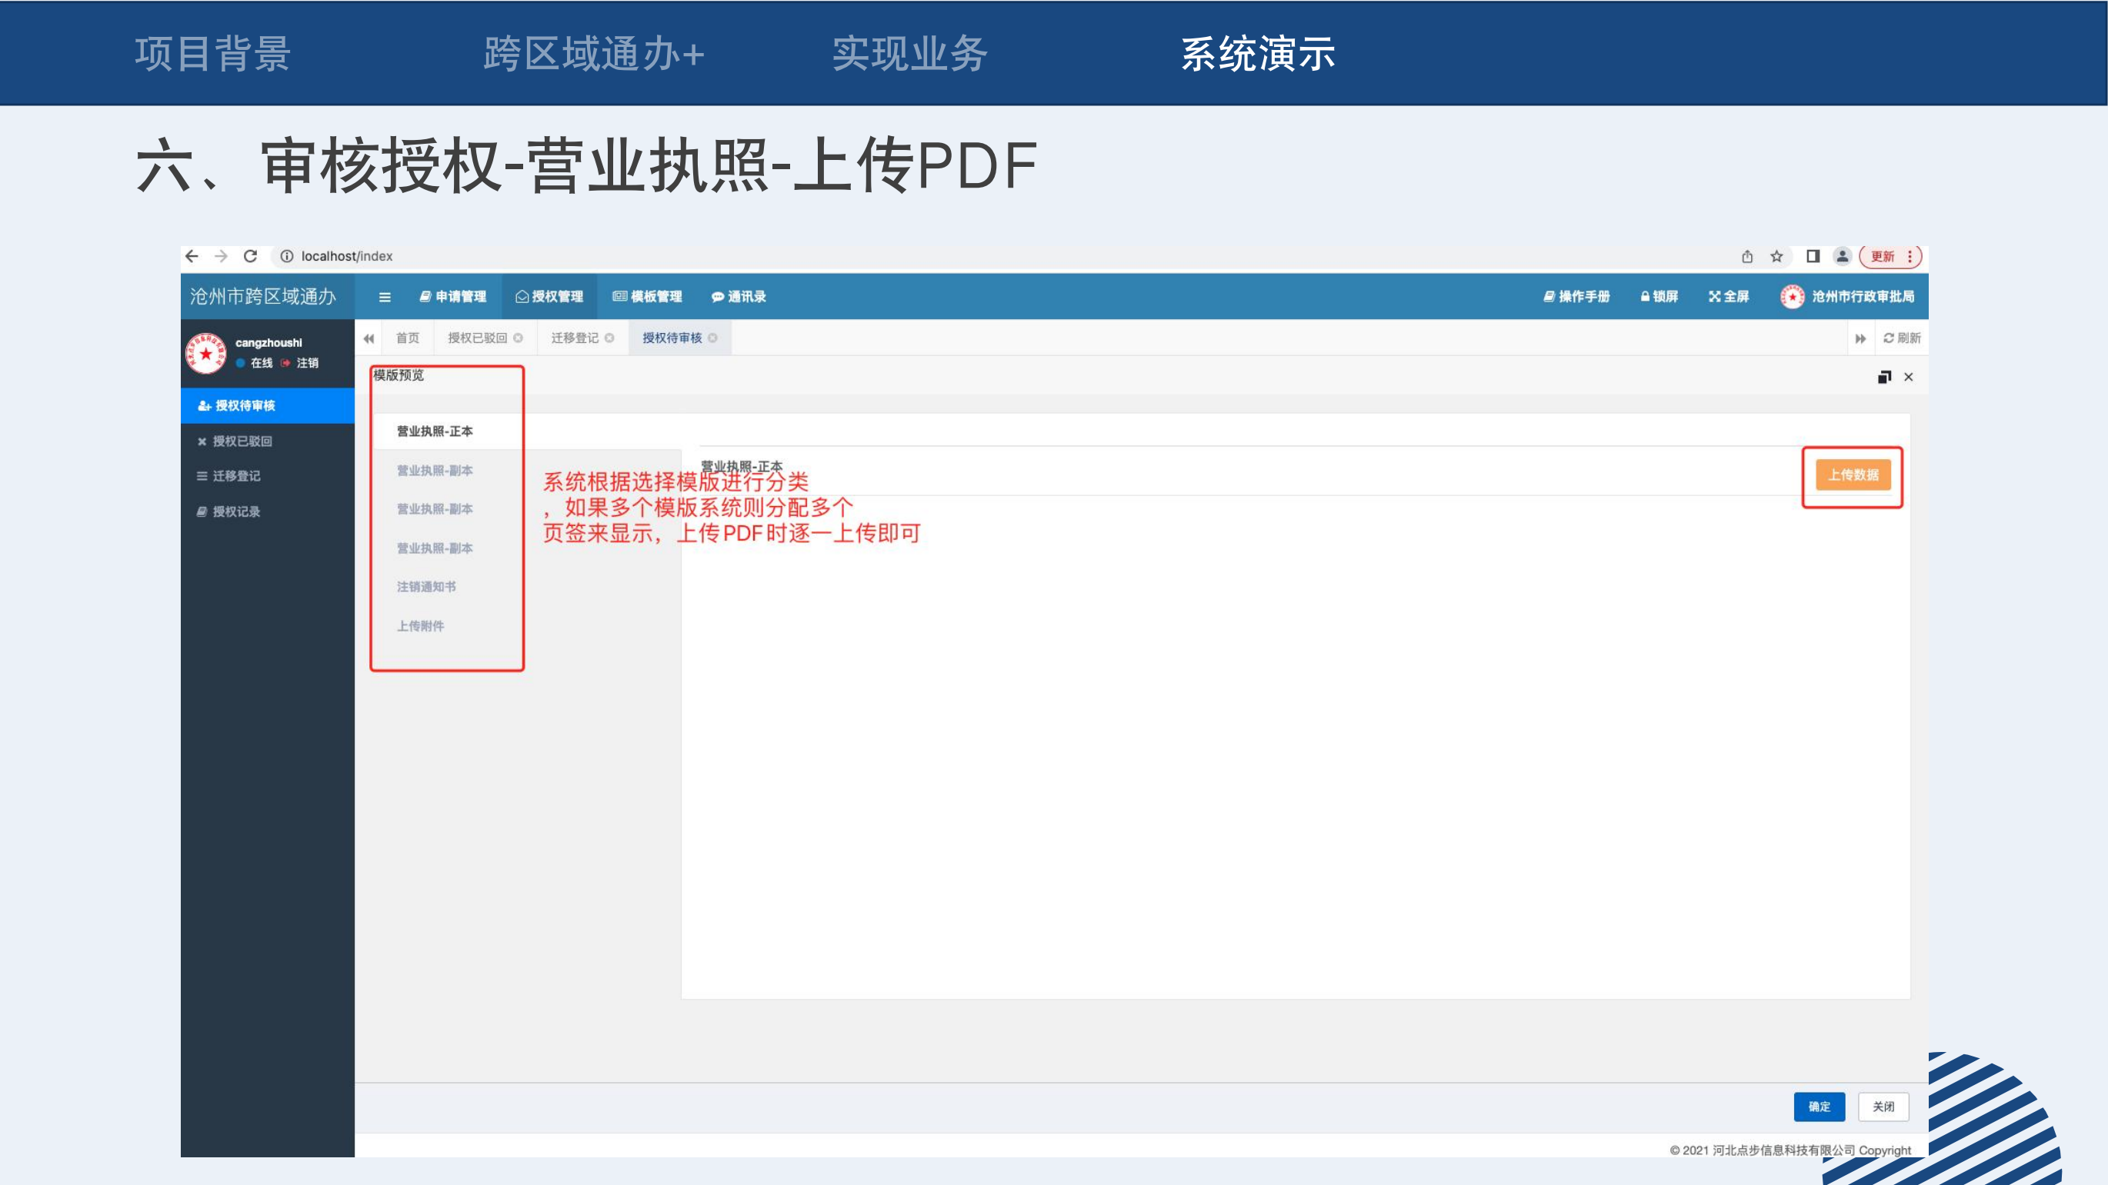Open the 操作手册 manual

(x=1576, y=296)
